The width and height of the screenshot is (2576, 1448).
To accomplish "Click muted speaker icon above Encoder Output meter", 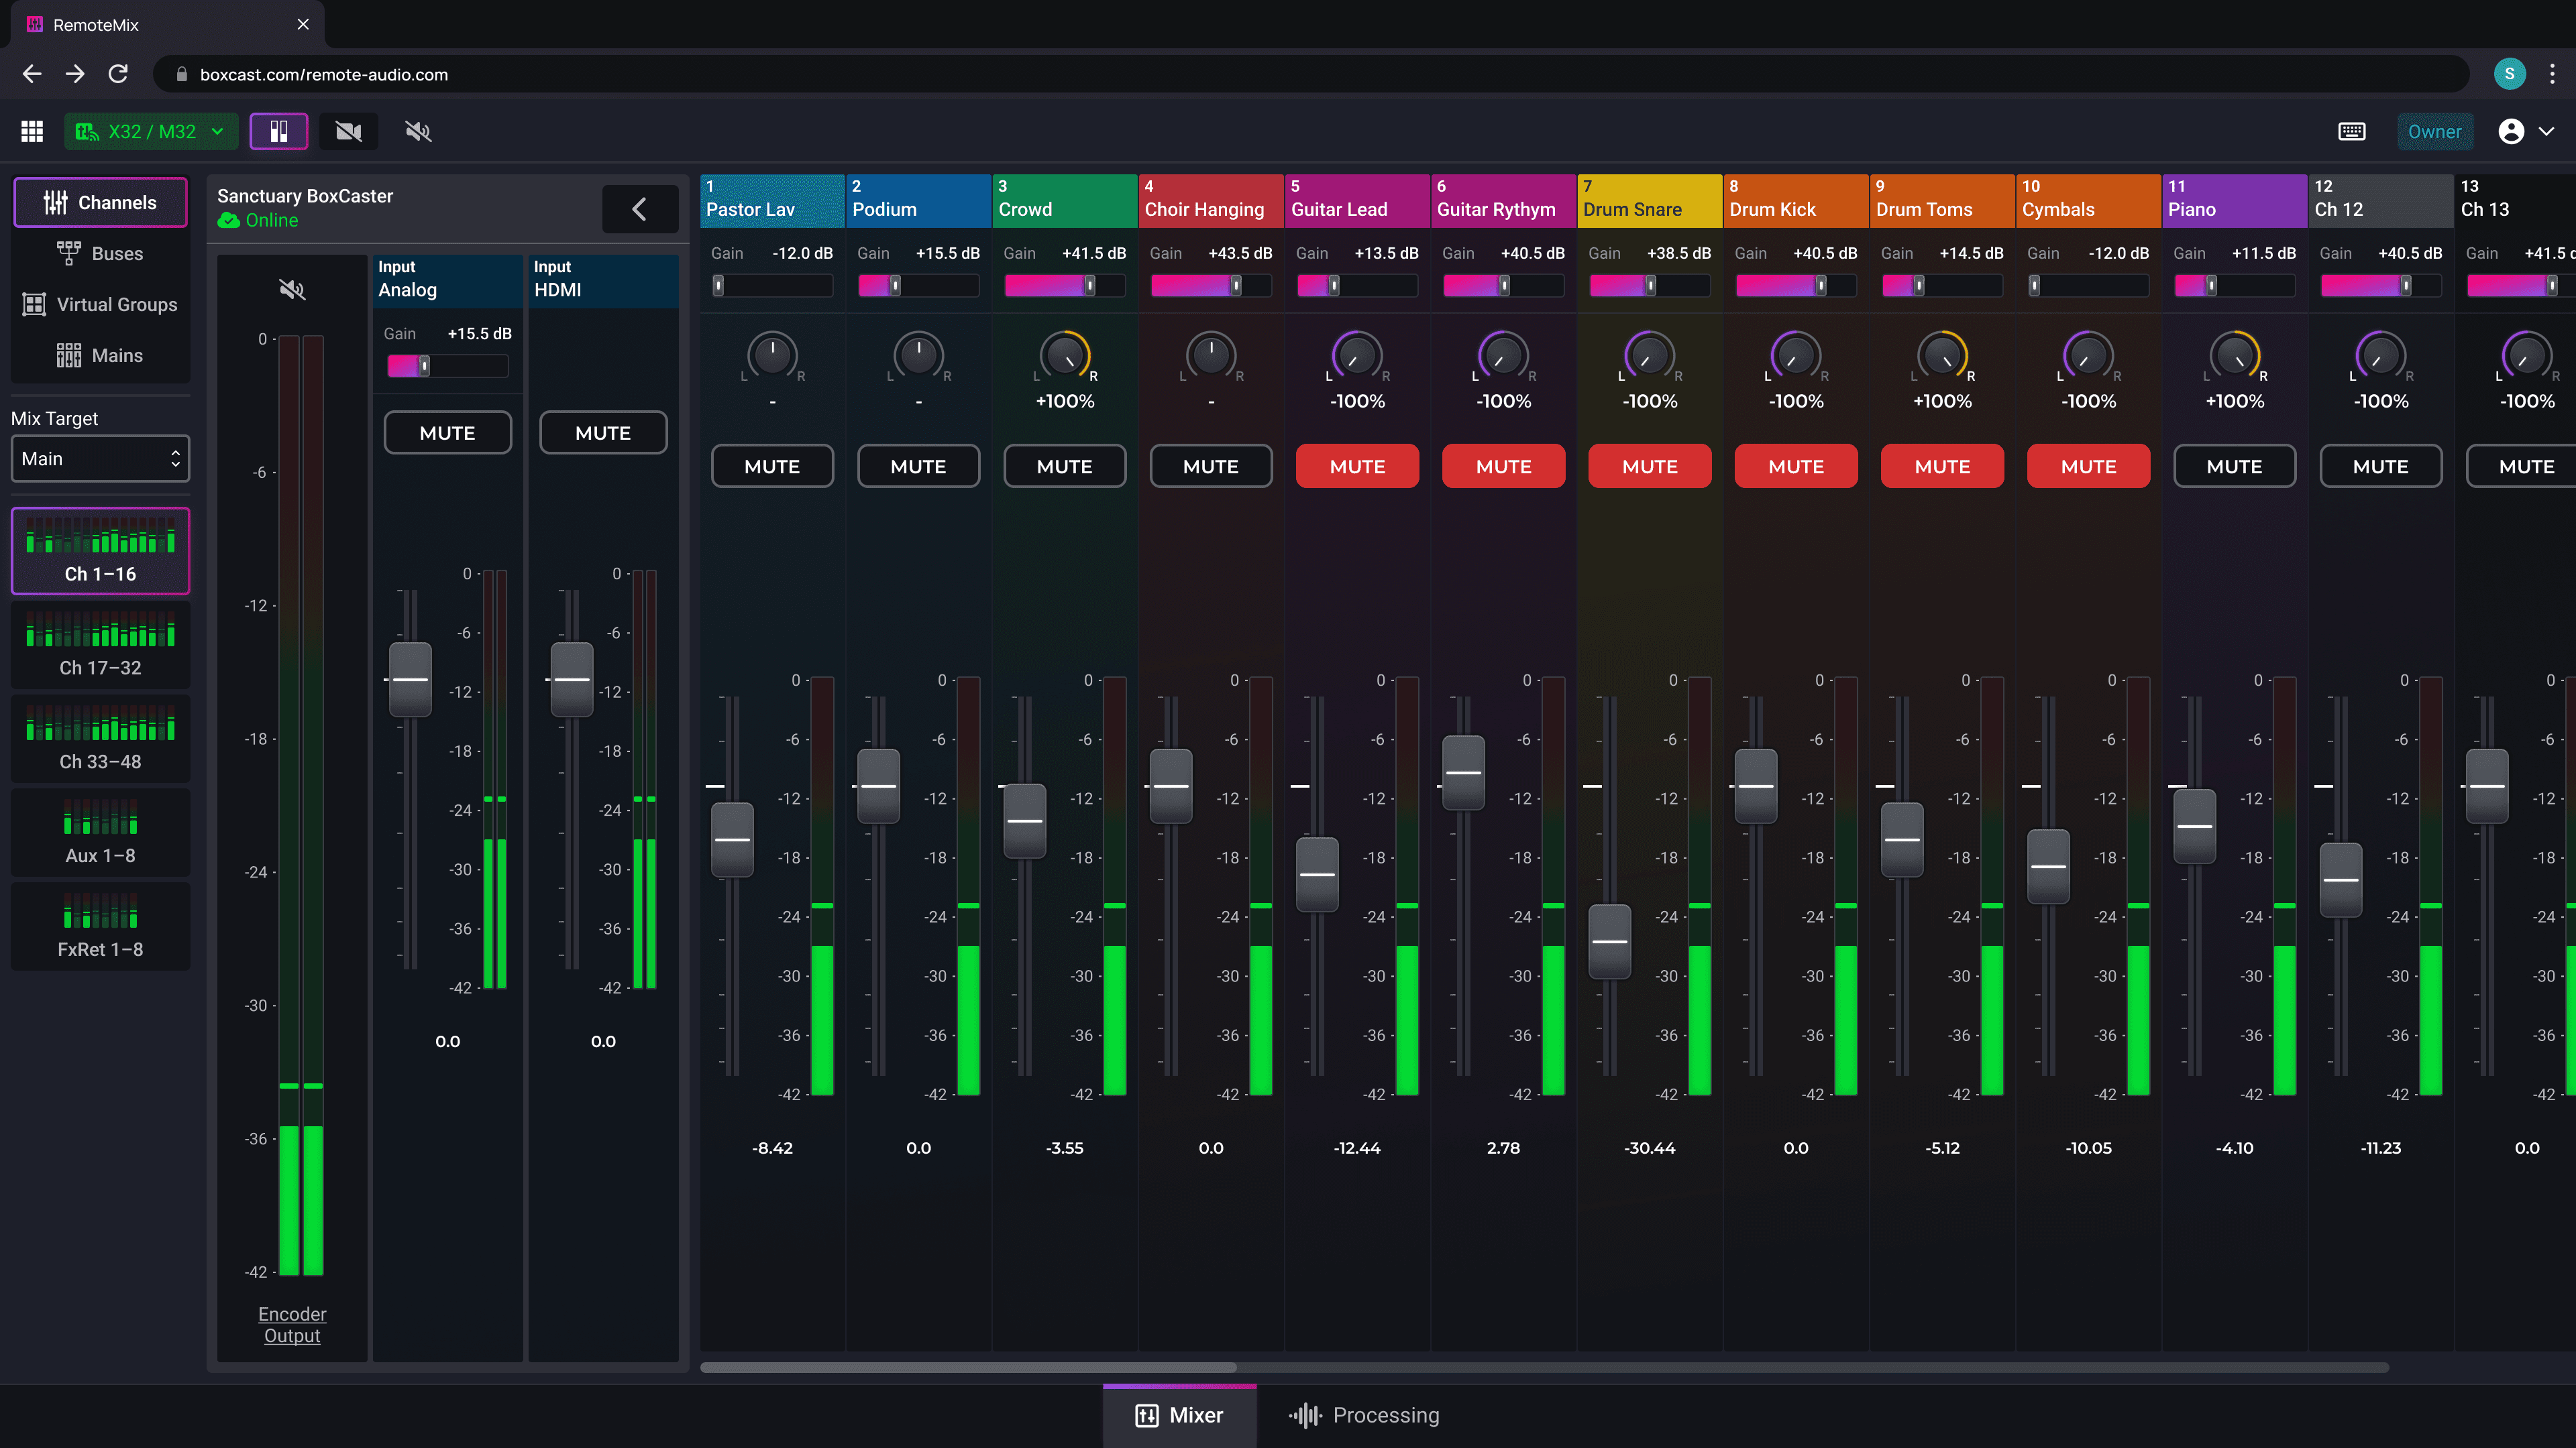I will [292, 290].
